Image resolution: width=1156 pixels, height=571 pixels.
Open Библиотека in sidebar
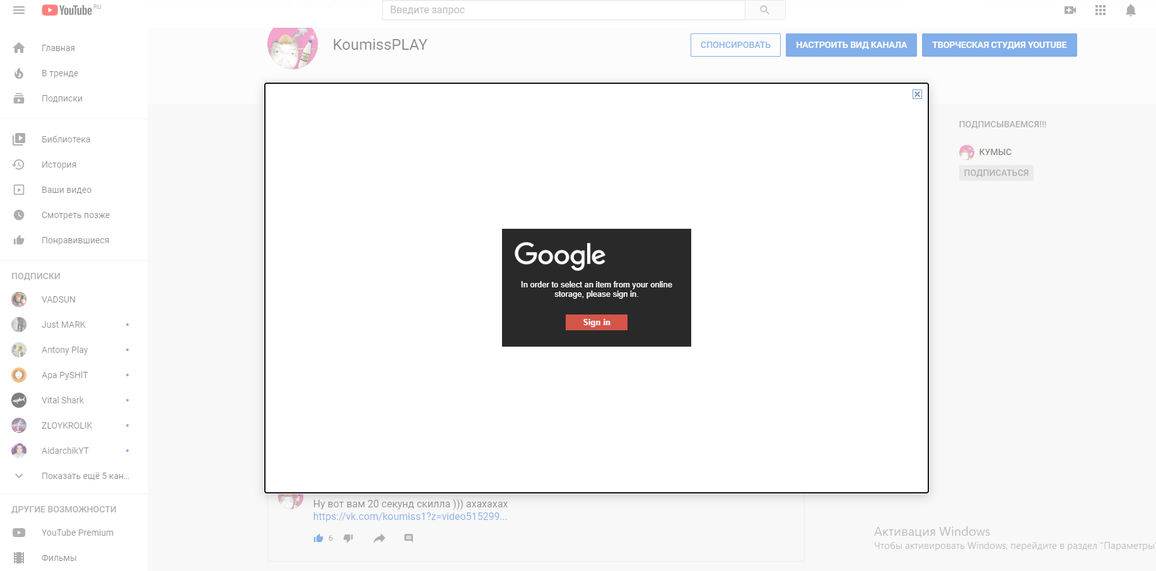[66, 139]
